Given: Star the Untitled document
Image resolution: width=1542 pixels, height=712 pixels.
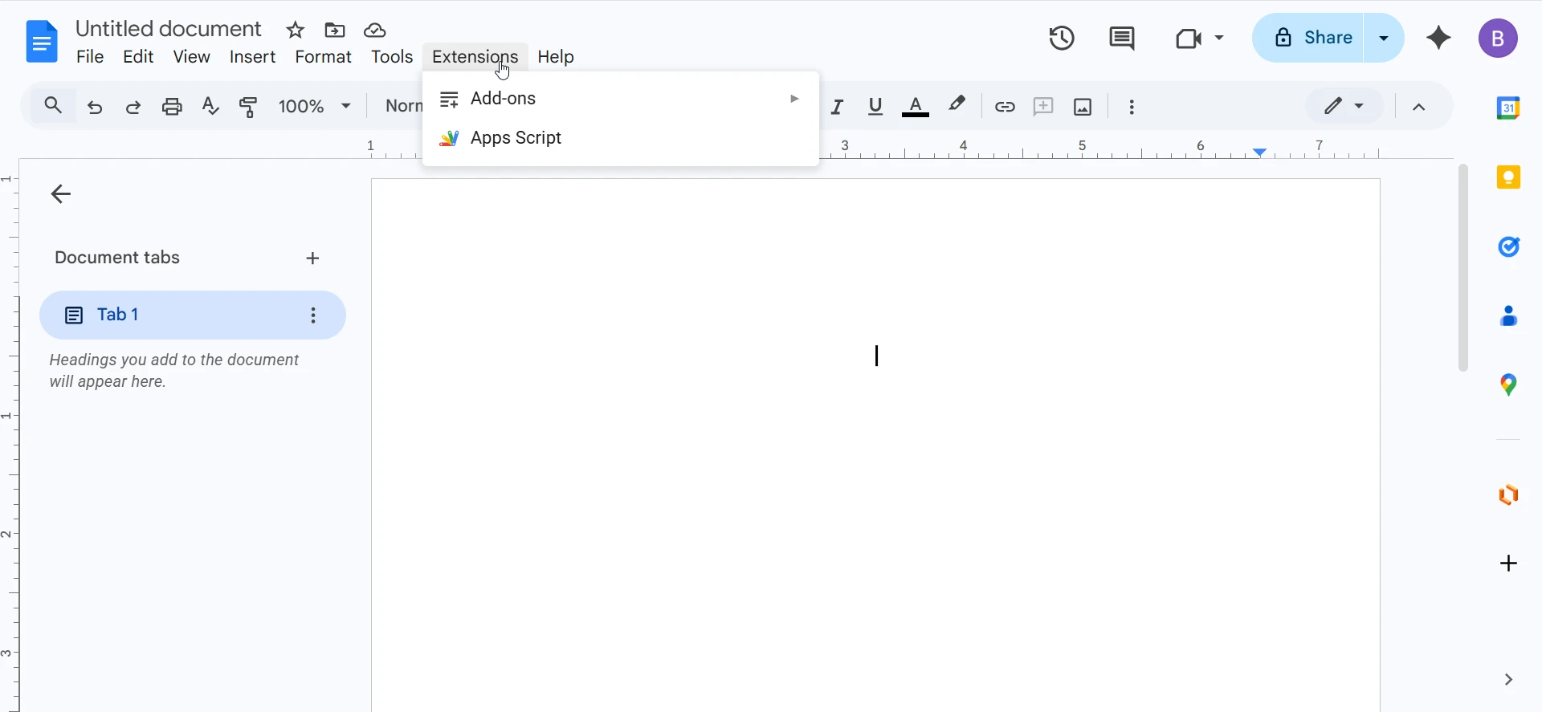Looking at the screenshot, I should (x=296, y=31).
